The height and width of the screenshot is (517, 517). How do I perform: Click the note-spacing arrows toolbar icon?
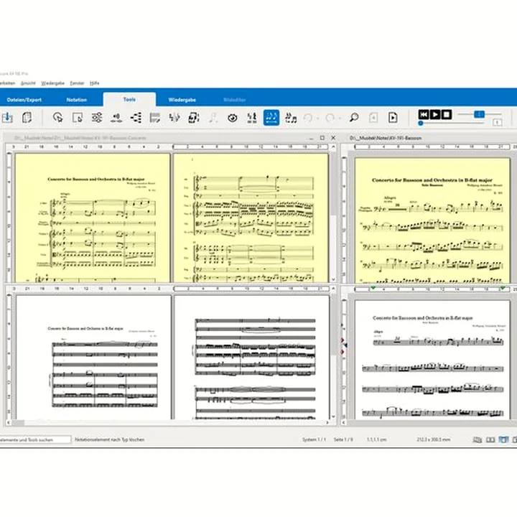click(x=252, y=118)
